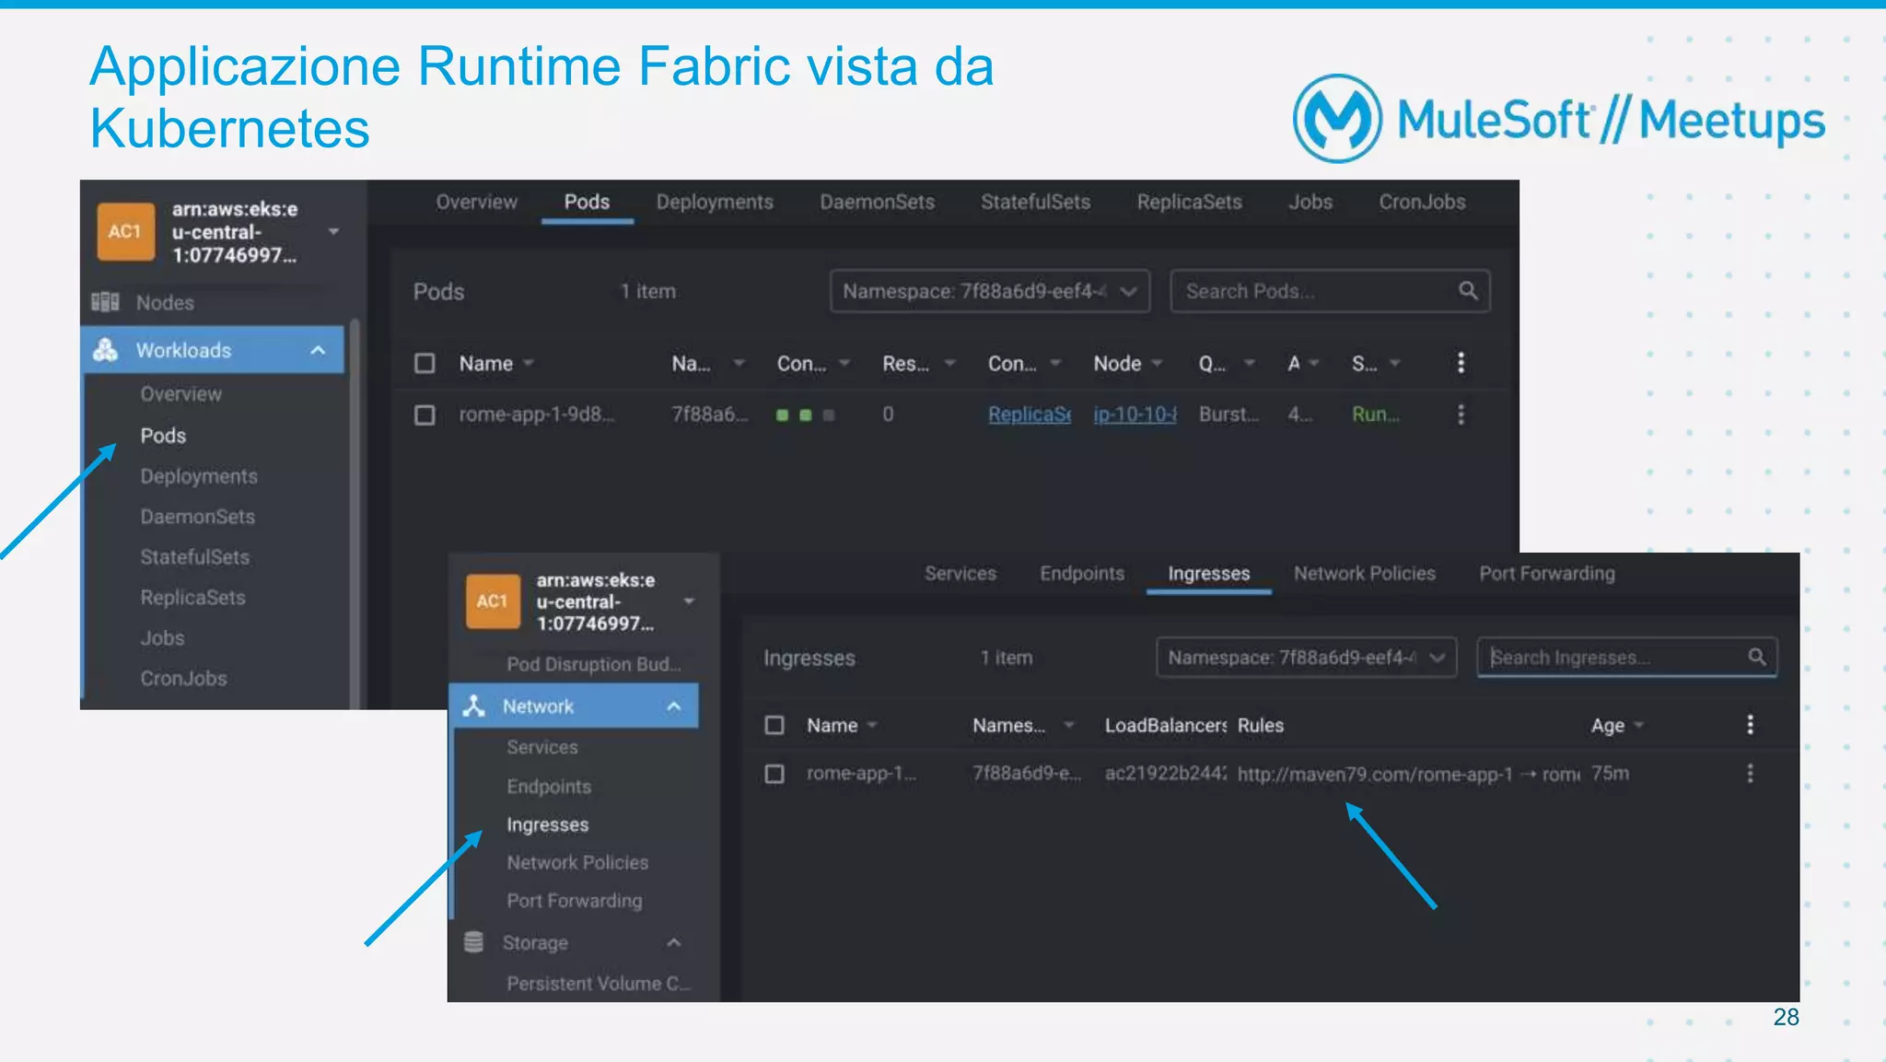Sort ingresses by Age column arrow
The image size is (1886, 1062).
point(1638,726)
